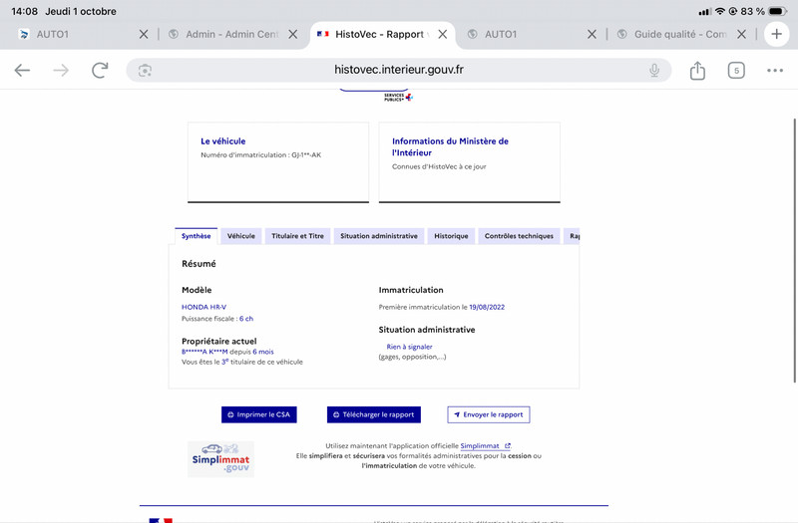
Task: Show the open tabs counter
Action: pos(736,70)
